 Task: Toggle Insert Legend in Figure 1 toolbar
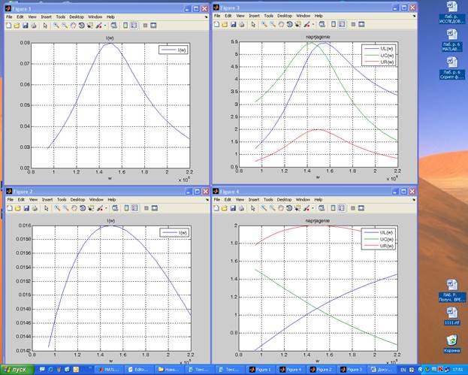tap(134, 26)
